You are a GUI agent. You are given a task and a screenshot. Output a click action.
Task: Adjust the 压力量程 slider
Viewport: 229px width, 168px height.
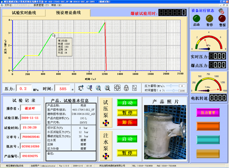[172, 86]
